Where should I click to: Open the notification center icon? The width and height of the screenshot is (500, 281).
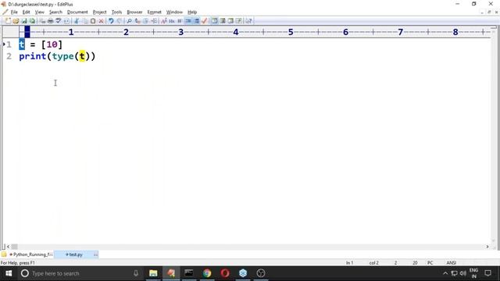pyautogui.click(x=487, y=273)
